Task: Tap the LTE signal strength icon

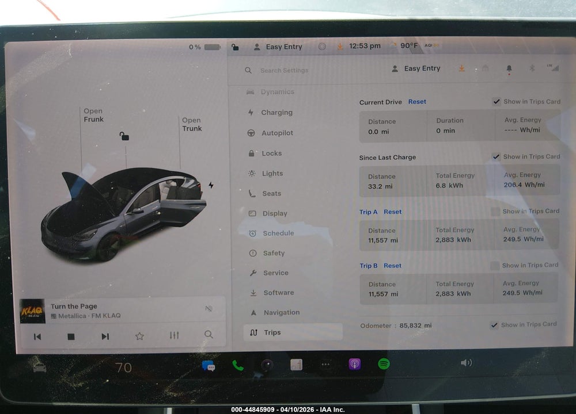Action: [x=553, y=68]
